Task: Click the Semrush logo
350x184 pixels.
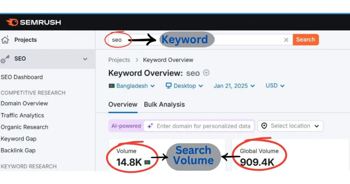Action: [33, 22]
